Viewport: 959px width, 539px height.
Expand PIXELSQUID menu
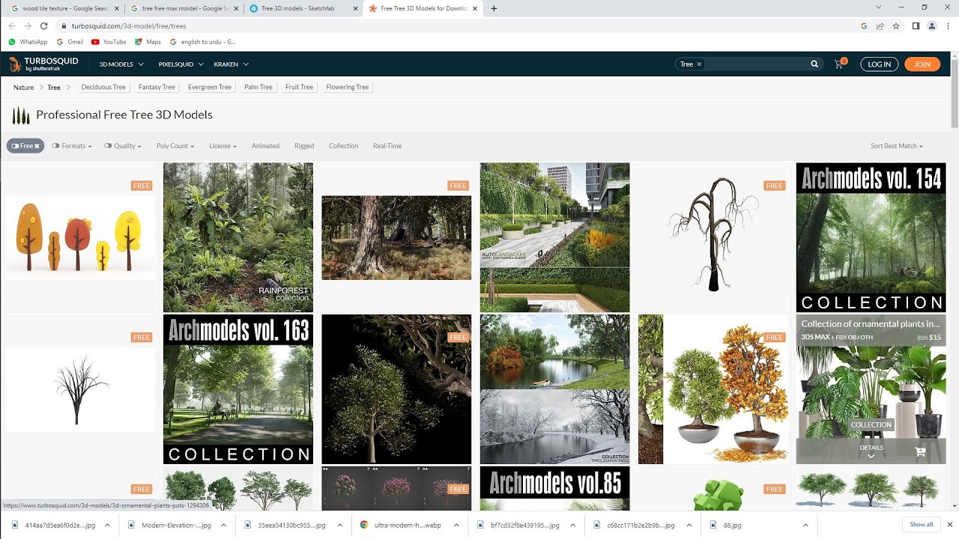(181, 64)
